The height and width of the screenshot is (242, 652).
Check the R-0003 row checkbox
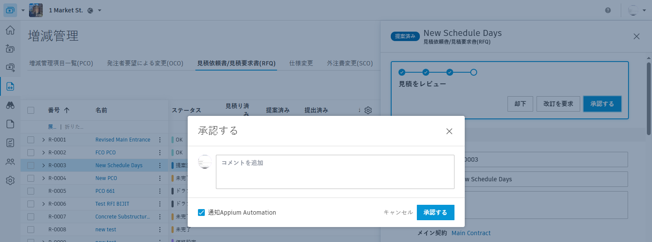tap(31, 165)
